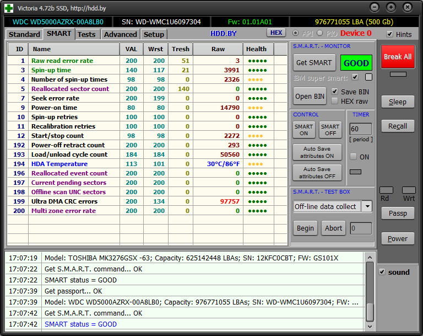
Task: Click the timer period input field
Action: pyautogui.click(x=360, y=129)
